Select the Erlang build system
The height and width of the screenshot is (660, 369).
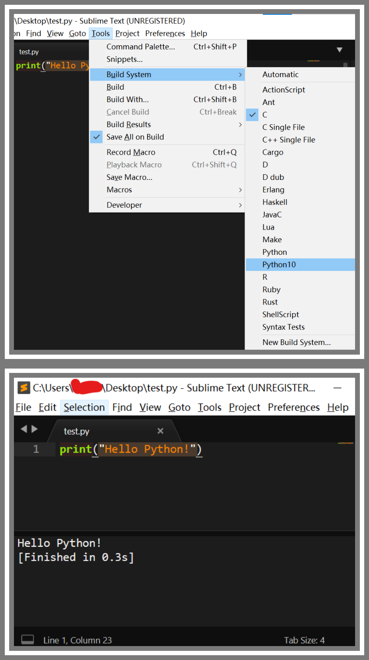[x=301, y=190]
